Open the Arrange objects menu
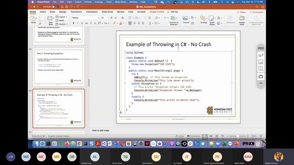The image size is (294, 165). coord(204,19)
